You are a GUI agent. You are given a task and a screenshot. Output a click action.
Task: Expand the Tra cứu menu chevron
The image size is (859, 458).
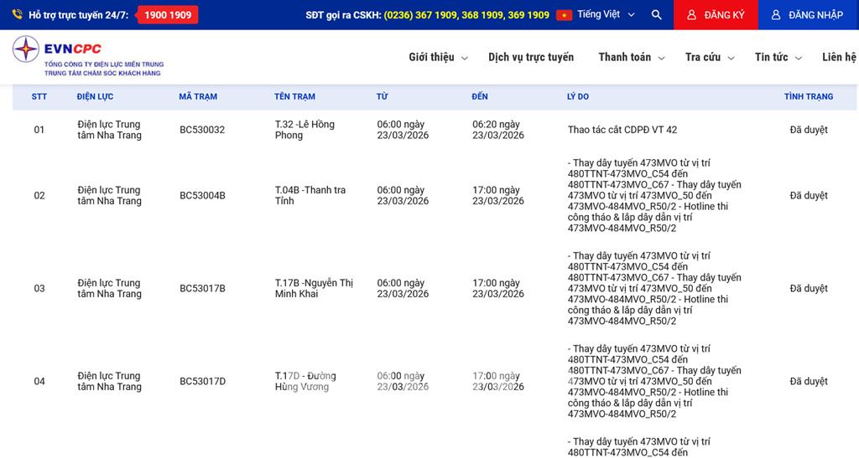[x=731, y=58]
